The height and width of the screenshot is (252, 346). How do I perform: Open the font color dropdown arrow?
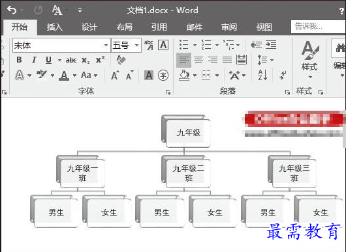75,76
